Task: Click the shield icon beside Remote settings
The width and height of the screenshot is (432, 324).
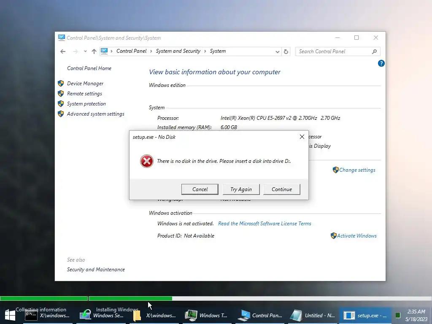Action: click(x=61, y=93)
